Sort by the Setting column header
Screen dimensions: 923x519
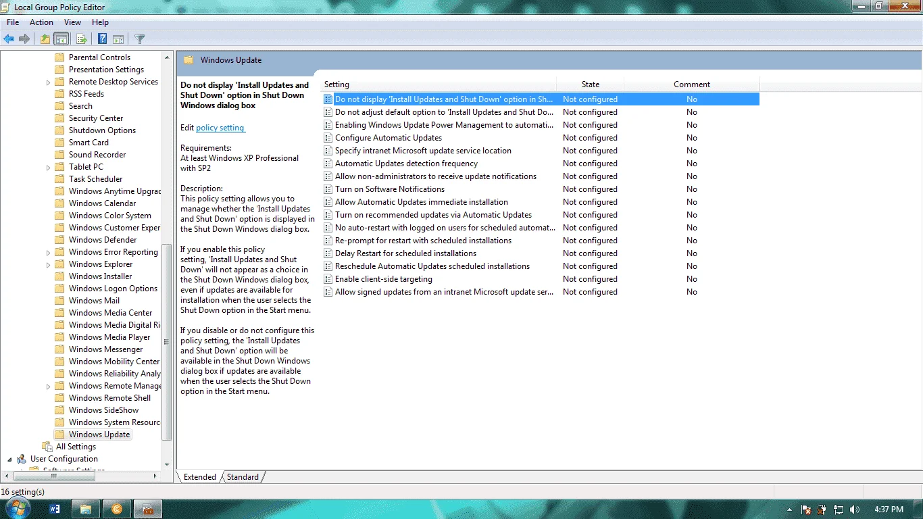439,84
